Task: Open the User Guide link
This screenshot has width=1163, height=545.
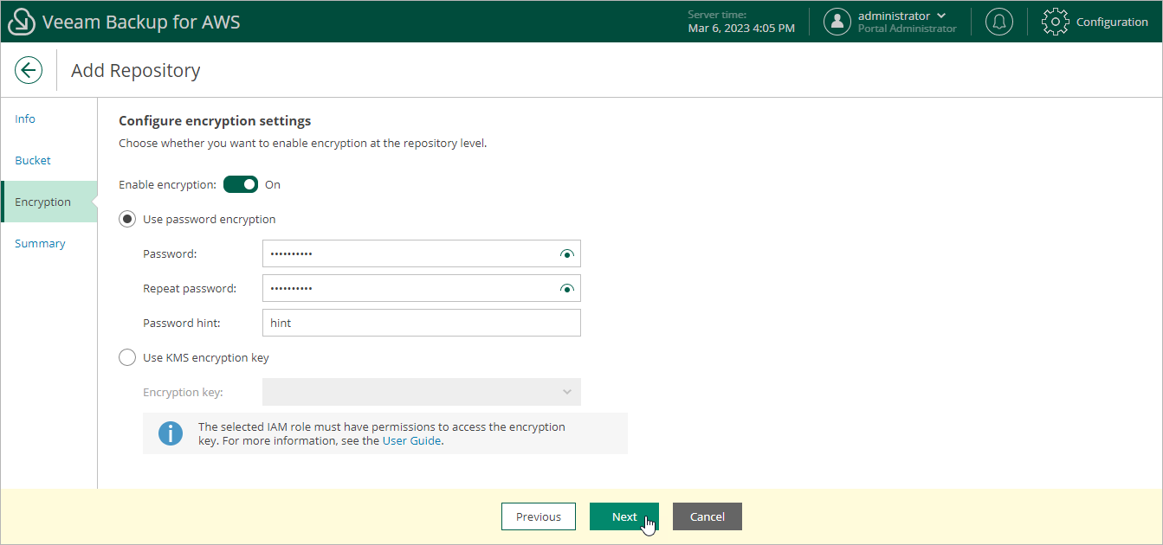Action: point(411,440)
